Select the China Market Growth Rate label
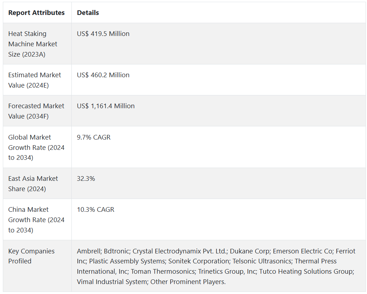 coord(36,220)
